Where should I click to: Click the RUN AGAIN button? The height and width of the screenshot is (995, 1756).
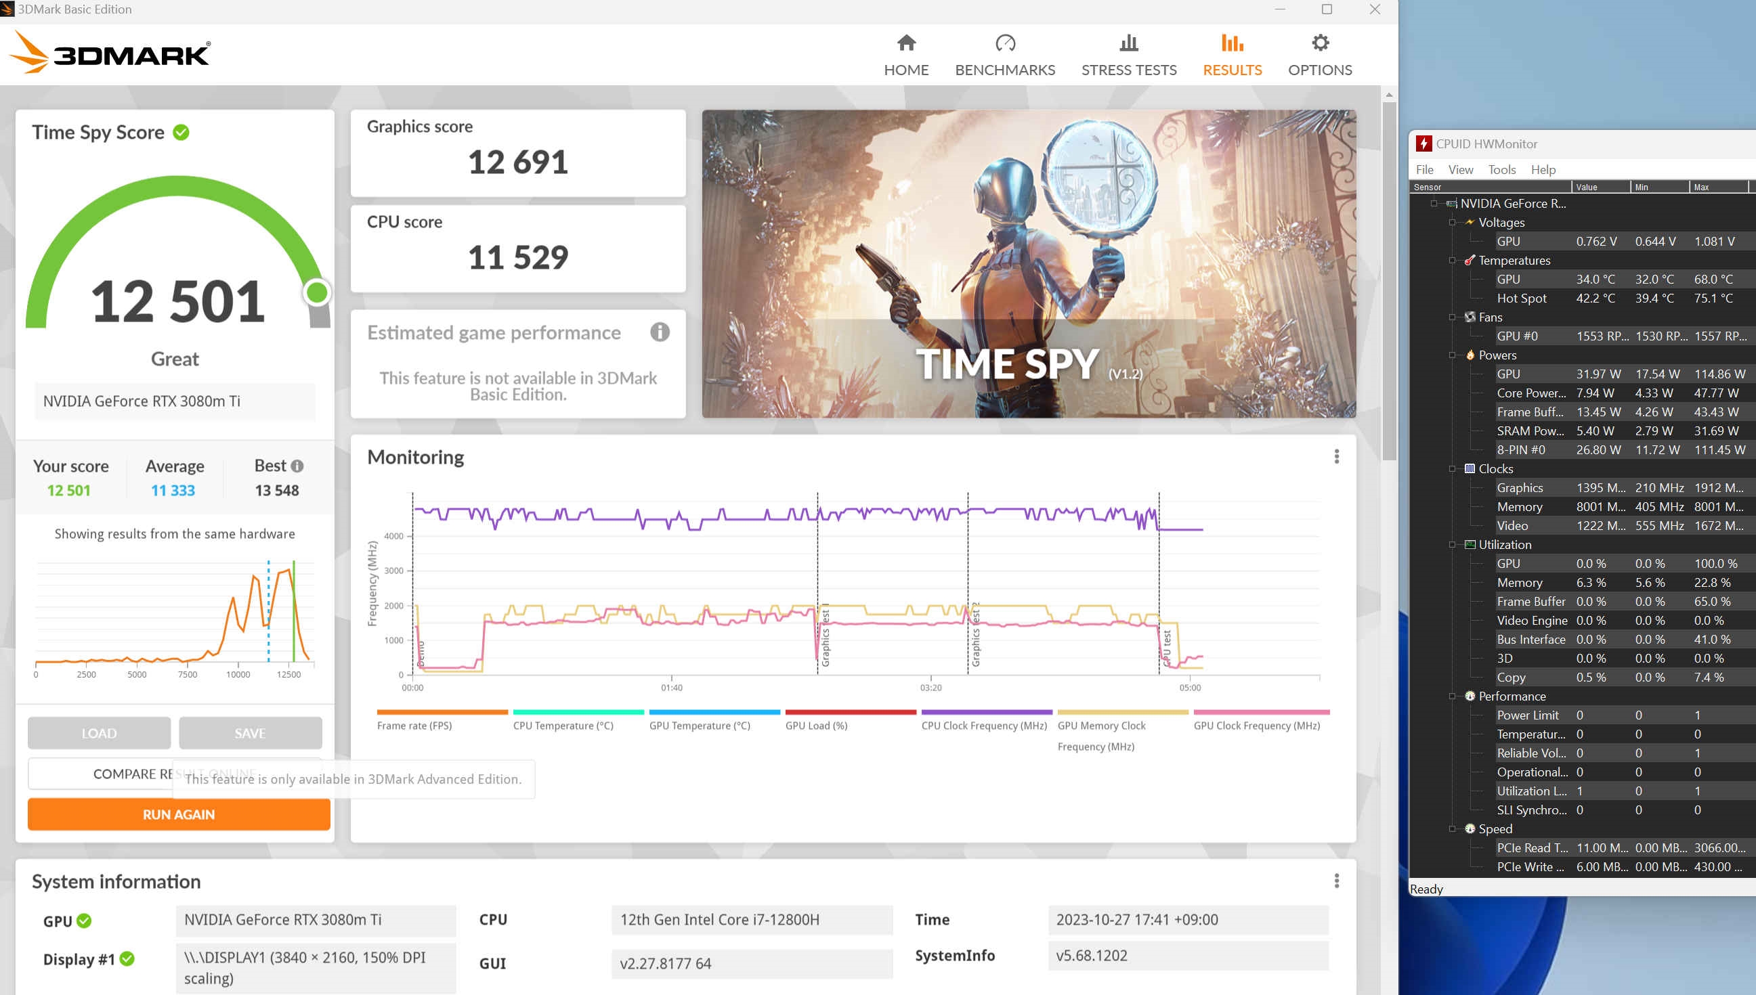pos(178,814)
